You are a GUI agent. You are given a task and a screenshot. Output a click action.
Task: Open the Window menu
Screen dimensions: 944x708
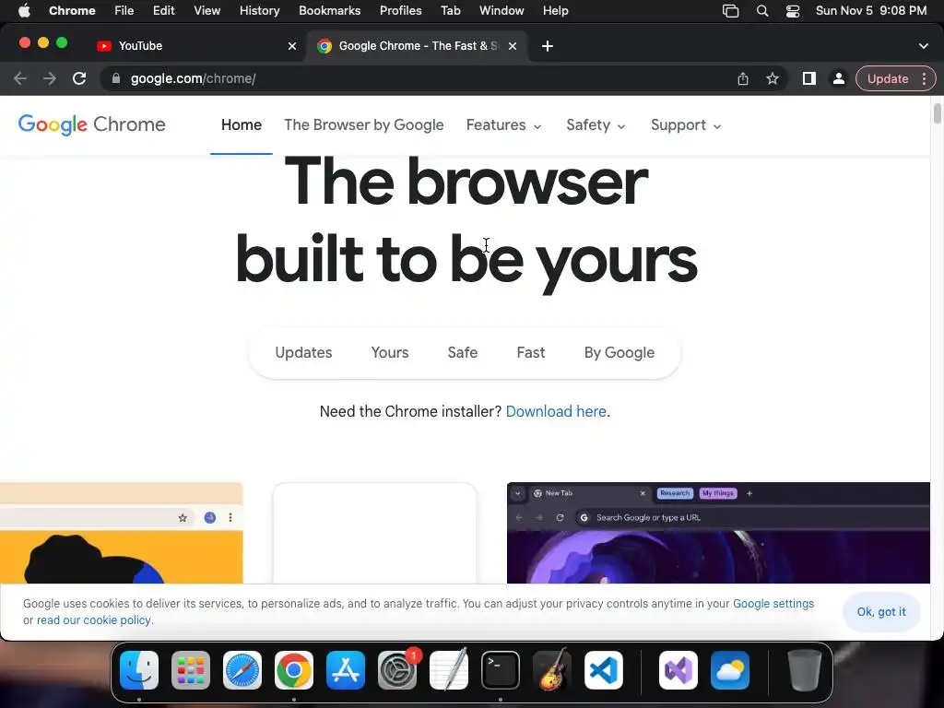[501, 11]
